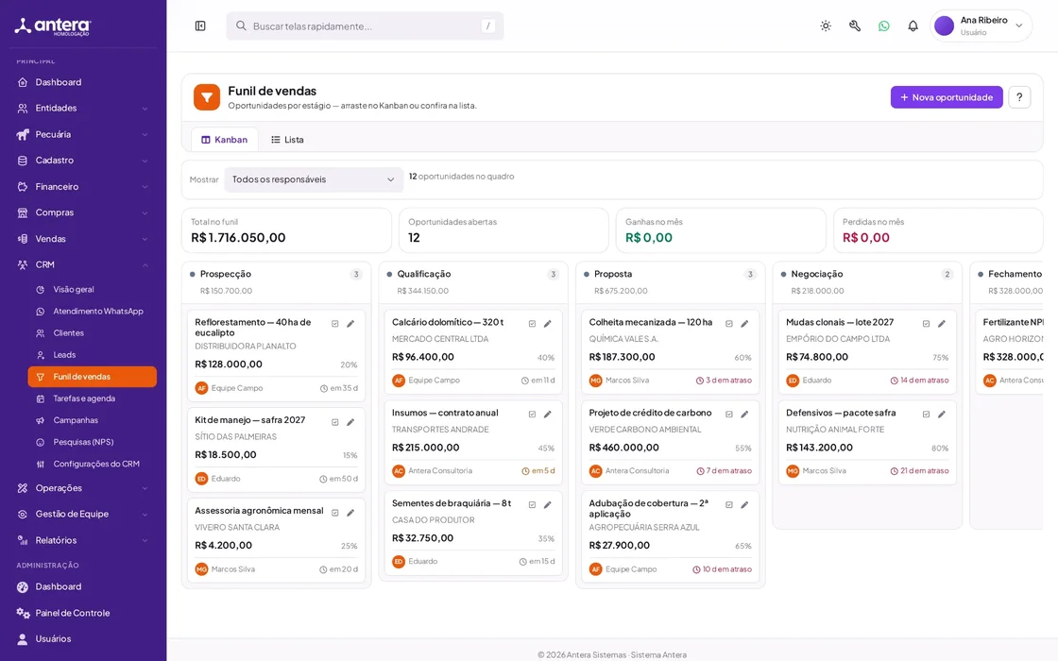Edit the Reflorestamento opportunity pencil icon
This screenshot has width=1058, height=661.
(350, 324)
